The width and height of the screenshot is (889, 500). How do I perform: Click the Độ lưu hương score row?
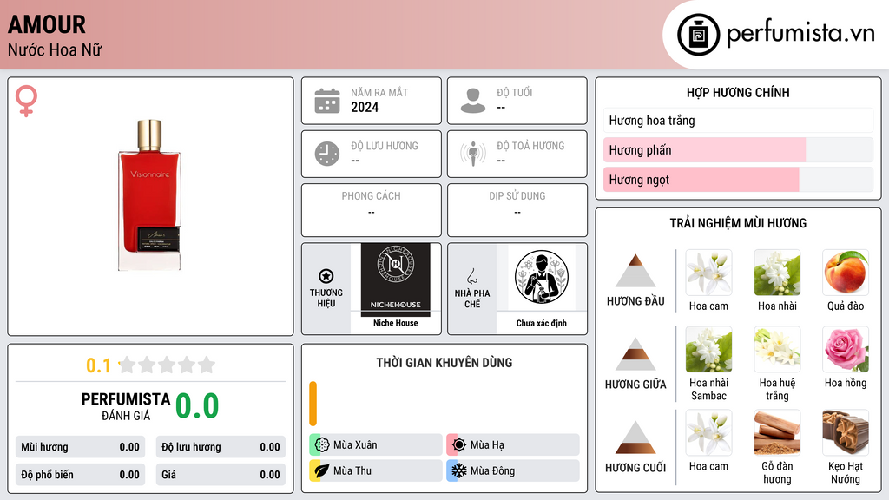[x=221, y=447]
